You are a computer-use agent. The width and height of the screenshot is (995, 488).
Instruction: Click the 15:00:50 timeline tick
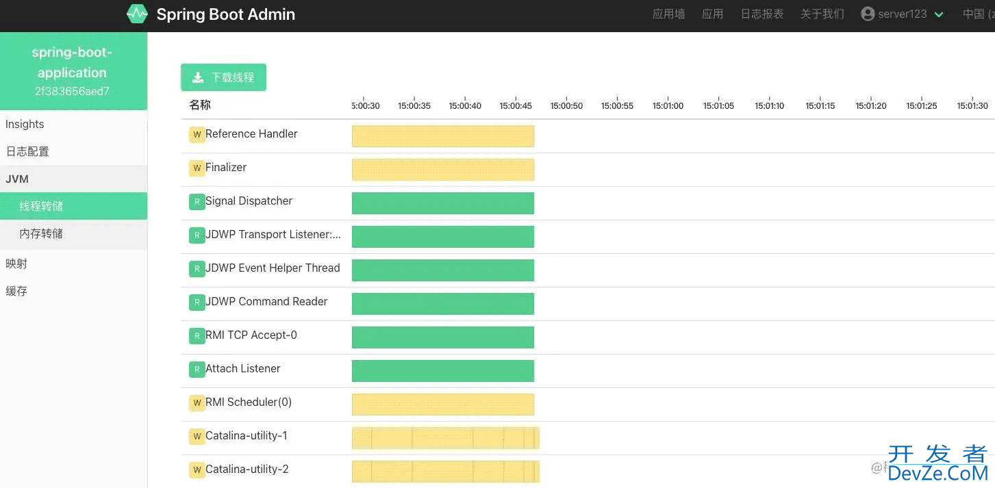point(566,105)
